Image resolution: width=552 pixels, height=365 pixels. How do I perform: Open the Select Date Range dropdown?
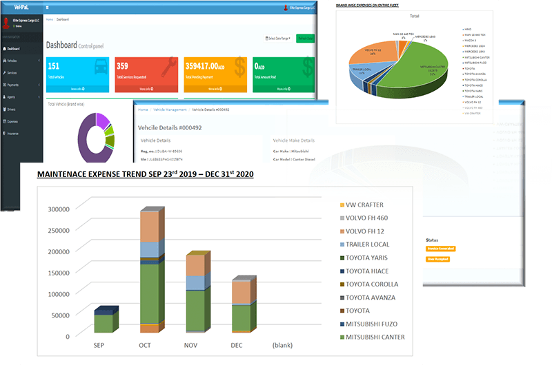(278, 39)
